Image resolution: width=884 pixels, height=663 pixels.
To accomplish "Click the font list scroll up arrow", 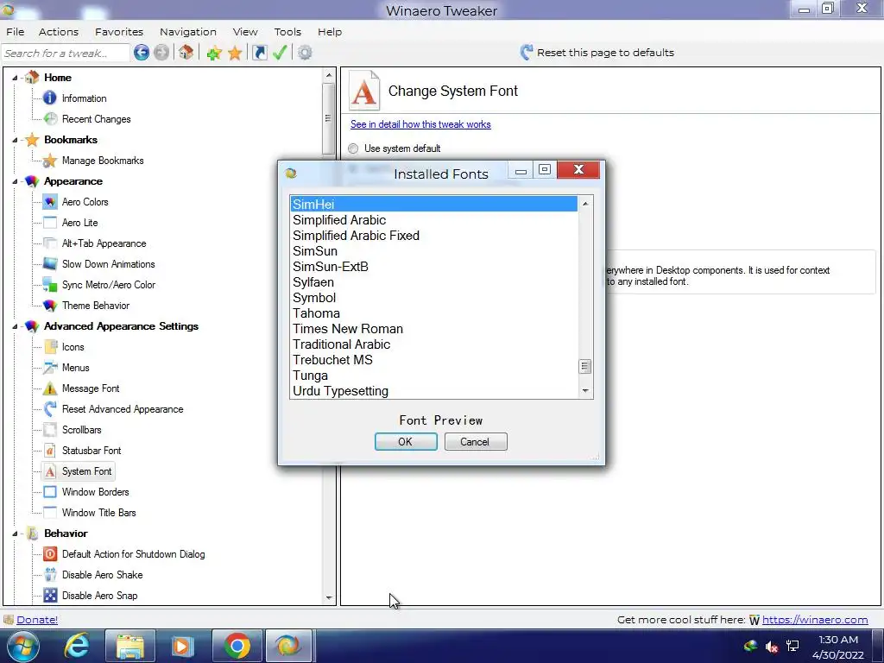I will coord(585,204).
